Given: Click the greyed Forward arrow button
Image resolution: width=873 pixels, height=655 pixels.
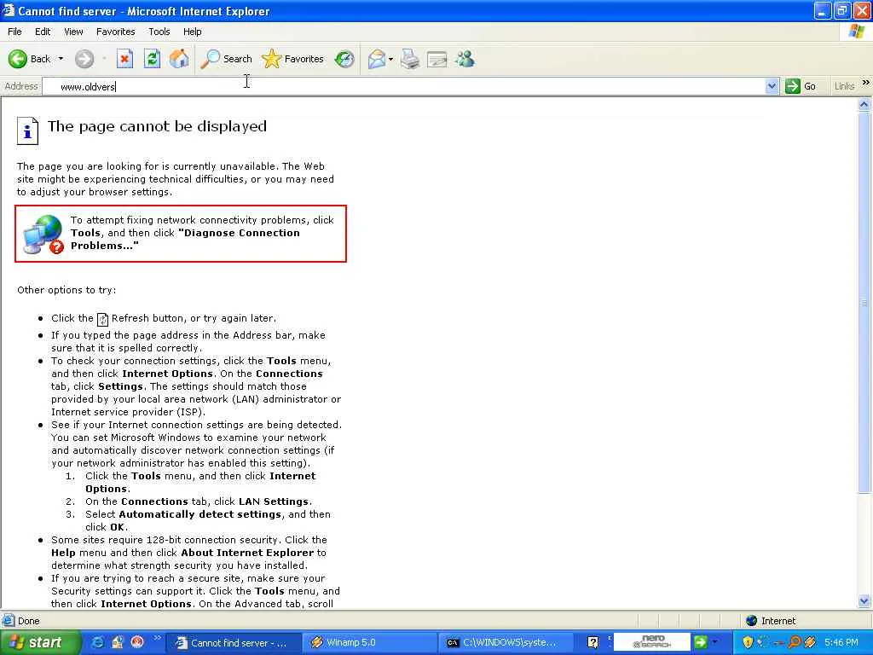Looking at the screenshot, I should click(84, 59).
